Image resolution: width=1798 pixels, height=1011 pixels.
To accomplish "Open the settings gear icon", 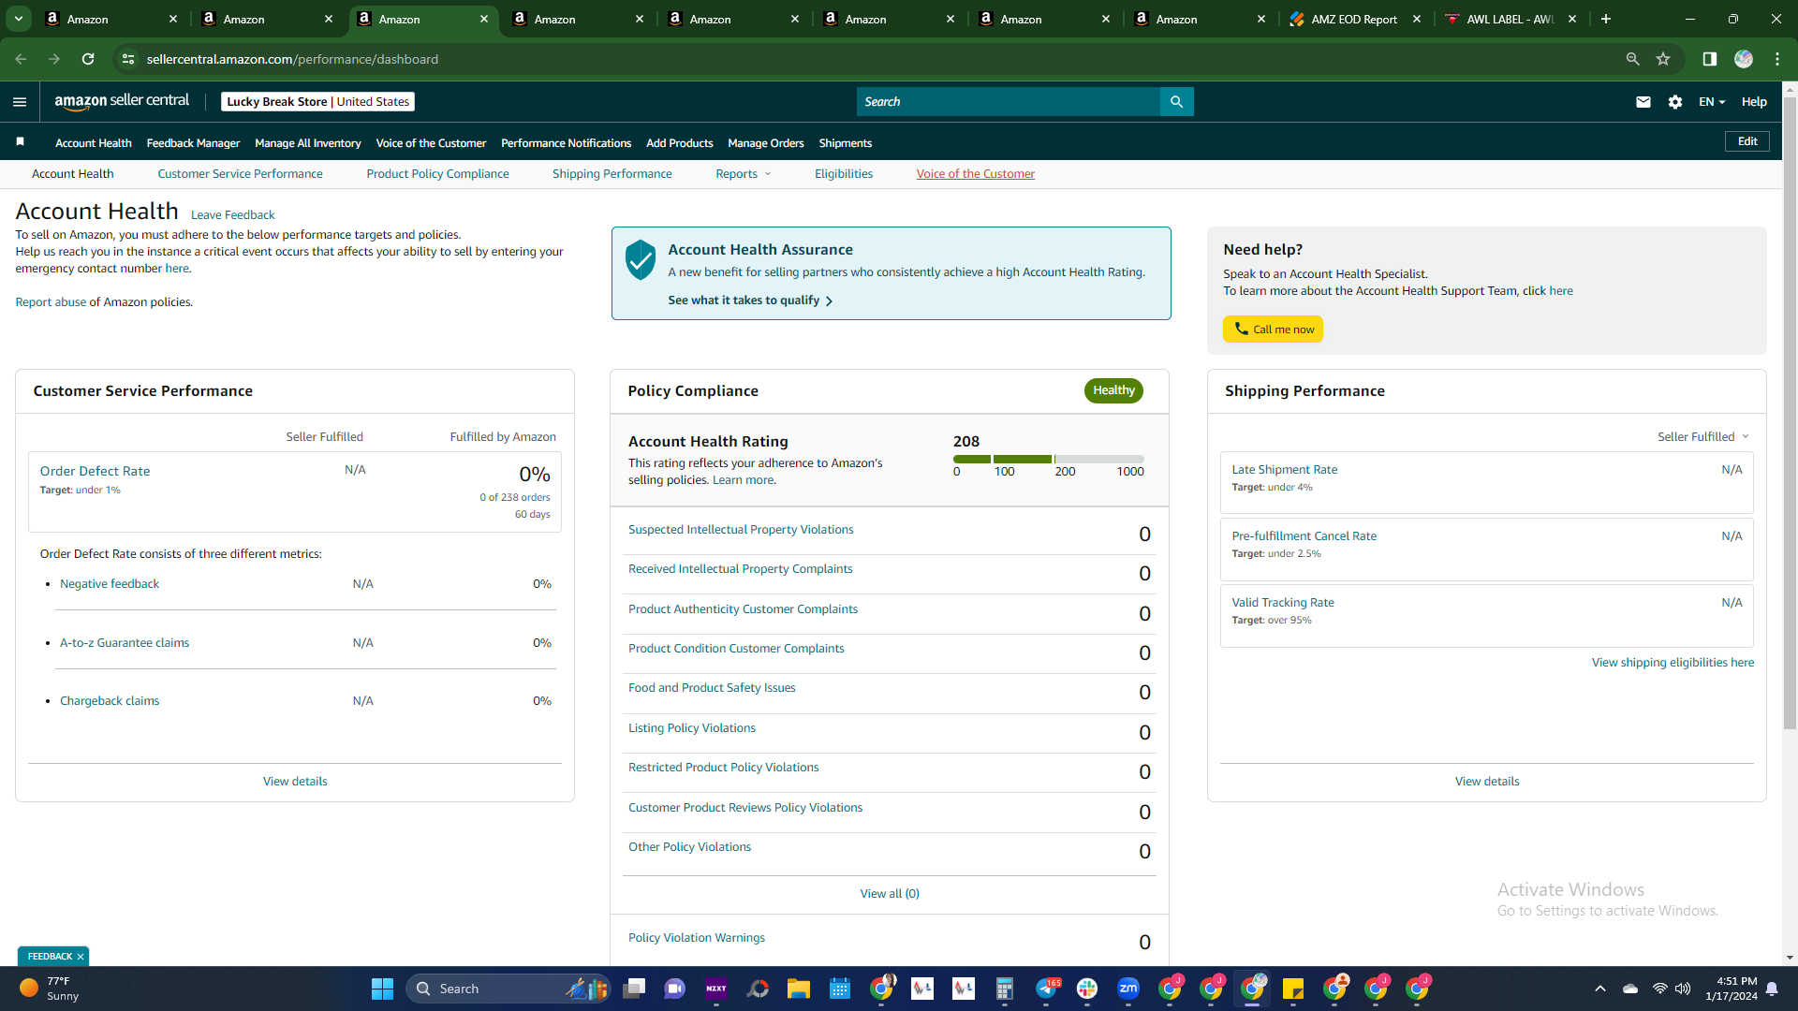I will tap(1675, 102).
